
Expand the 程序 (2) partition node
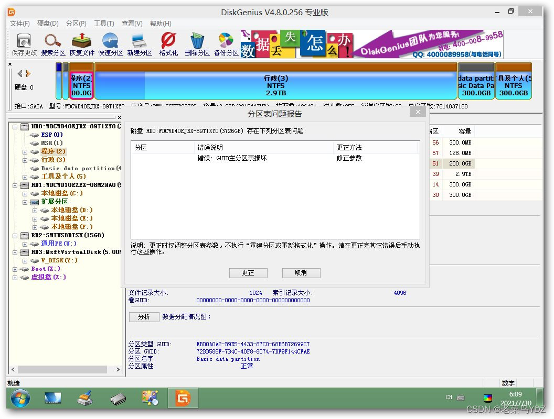(x=25, y=152)
